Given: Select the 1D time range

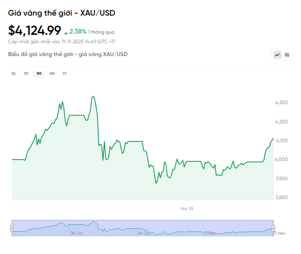Looking at the screenshot, I should (x=13, y=73).
